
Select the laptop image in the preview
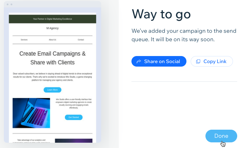click(x=31, y=113)
